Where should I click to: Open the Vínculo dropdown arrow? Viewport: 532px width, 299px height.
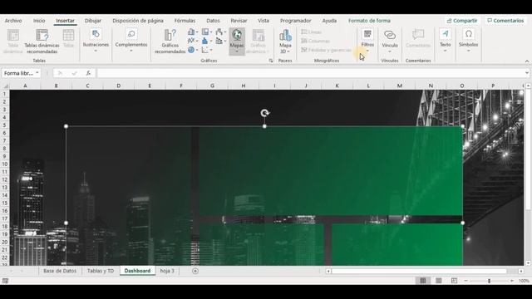pyautogui.click(x=390, y=51)
